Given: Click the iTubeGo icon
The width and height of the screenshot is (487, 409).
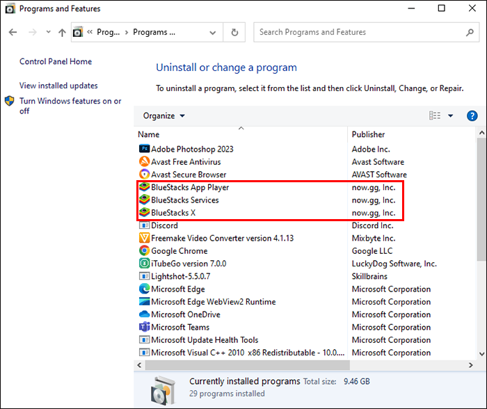Looking at the screenshot, I should (x=144, y=264).
